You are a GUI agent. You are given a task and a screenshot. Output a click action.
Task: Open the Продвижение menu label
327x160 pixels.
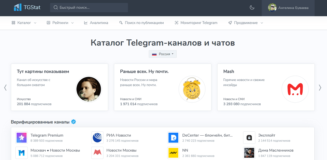click(x=246, y=23)
